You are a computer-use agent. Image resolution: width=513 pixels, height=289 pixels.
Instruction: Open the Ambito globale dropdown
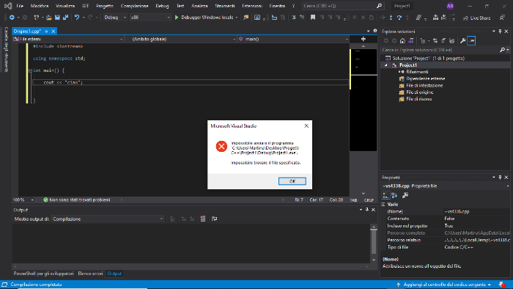pos(180,39)
